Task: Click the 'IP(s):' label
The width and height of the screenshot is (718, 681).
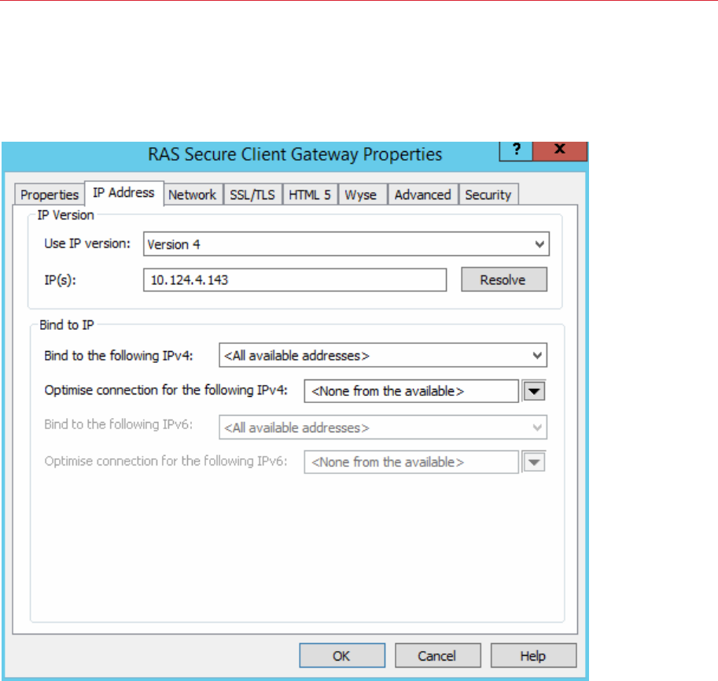Action: (60, 280)
